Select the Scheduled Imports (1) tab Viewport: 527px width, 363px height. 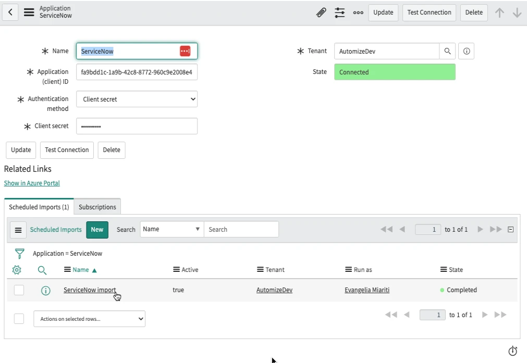pyautogui.click(x=39, y=207)
